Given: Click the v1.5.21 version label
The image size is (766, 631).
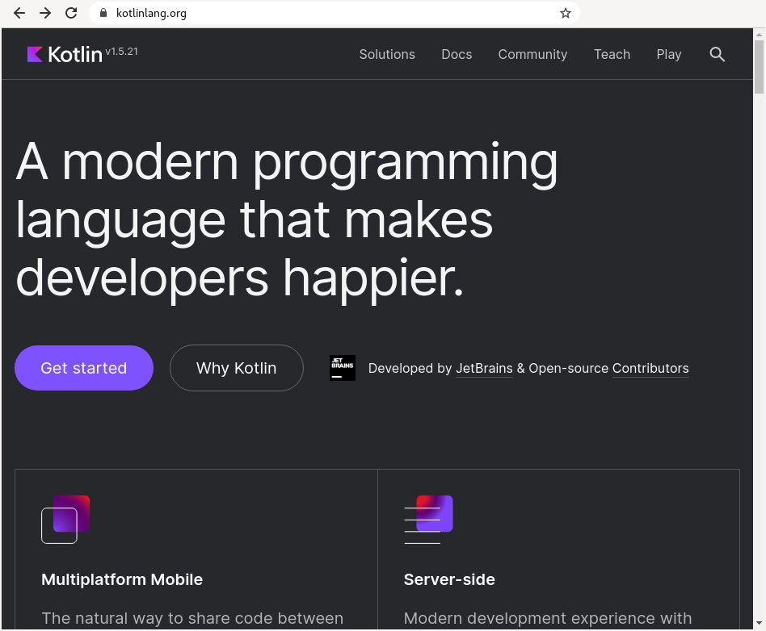Looking at the screenshot, I should coord(122,52).
